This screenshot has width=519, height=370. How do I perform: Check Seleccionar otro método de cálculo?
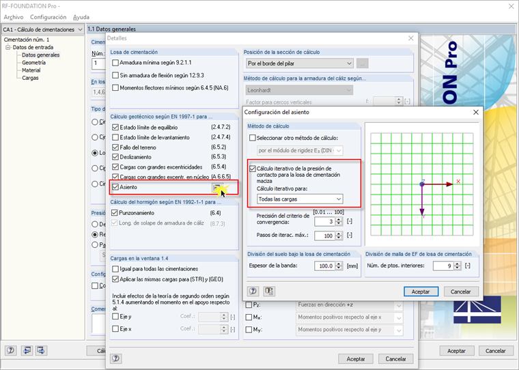(253, 138)
